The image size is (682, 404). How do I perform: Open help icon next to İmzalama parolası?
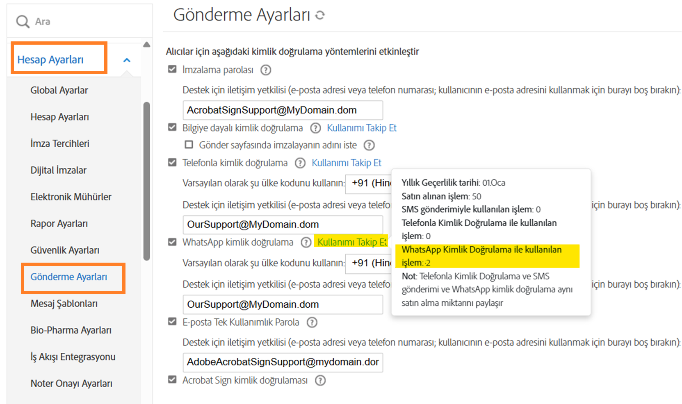click(x=265, y=70)
